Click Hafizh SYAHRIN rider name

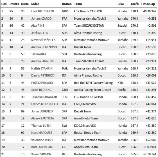(x=42, y=68)
